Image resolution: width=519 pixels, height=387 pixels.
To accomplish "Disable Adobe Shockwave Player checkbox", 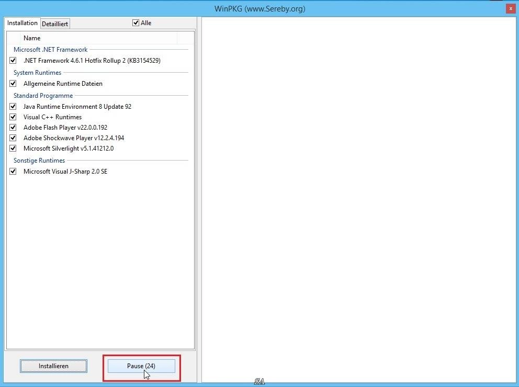I will pos(13,138).
